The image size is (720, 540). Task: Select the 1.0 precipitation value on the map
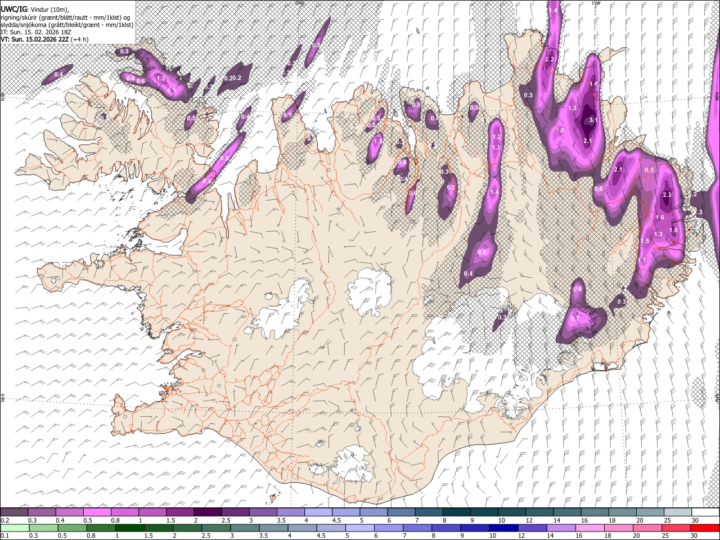point(561,130)
